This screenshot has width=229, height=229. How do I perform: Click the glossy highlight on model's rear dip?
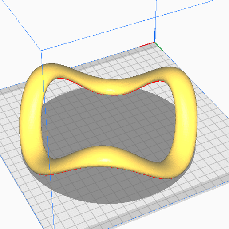pyautogui.click(x=110, y=91)
